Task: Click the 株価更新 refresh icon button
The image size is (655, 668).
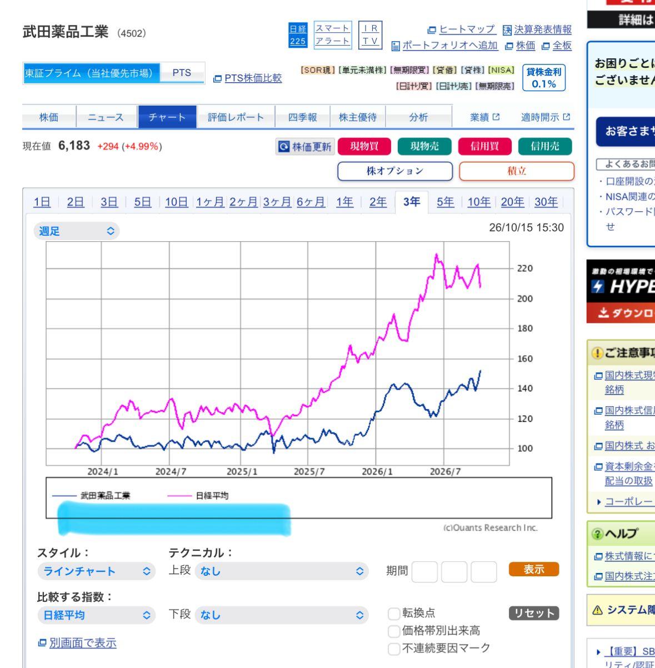Action: 304,147
